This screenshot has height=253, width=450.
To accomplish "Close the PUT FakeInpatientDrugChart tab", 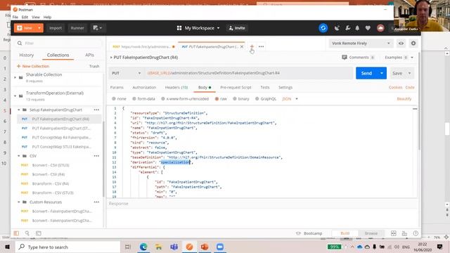I will pyautogui.click(x=242, y=46).
